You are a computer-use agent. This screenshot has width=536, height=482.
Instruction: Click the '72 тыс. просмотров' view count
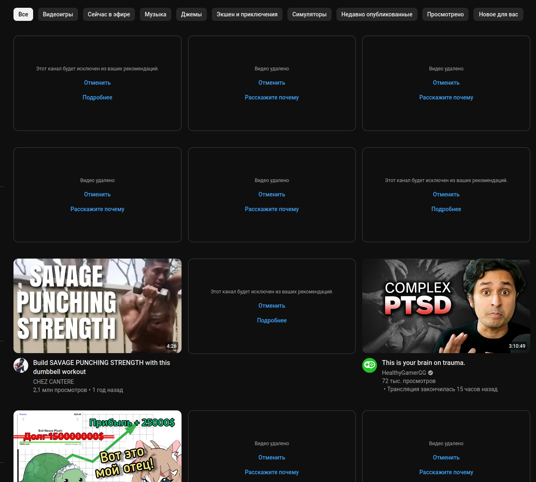tap(409, 381)
